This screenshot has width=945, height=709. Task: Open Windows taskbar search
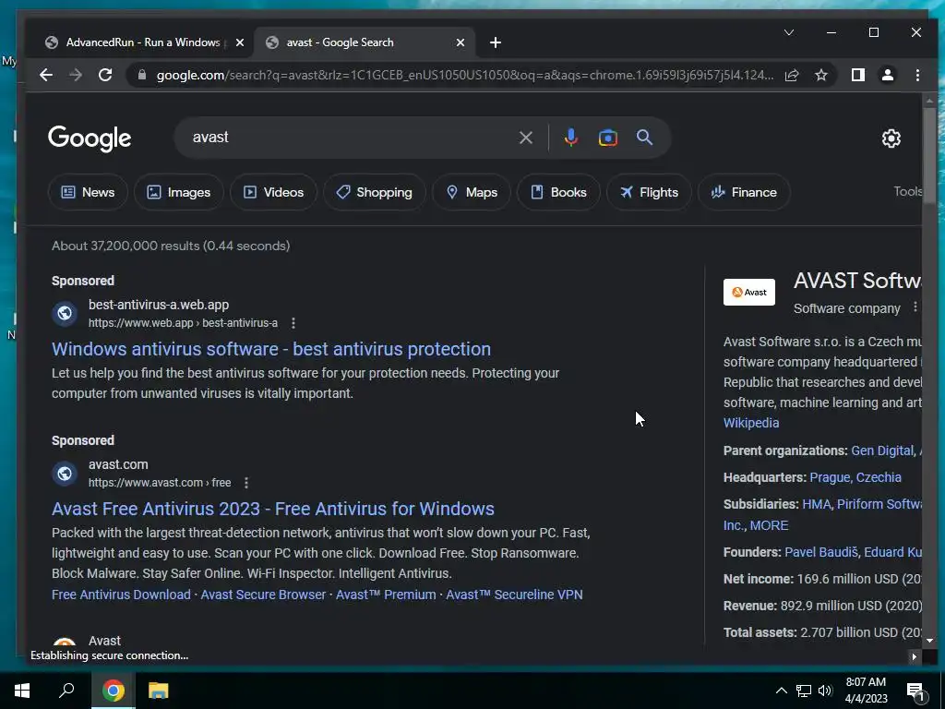(x=66, y=691)
